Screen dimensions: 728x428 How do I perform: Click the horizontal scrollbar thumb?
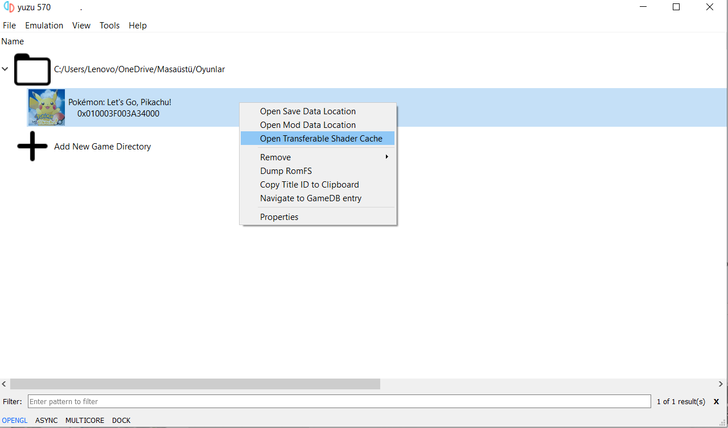(x=195, y=384)
